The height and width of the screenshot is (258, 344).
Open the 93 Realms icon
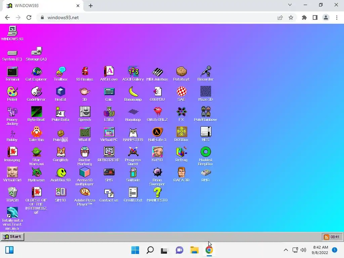[x=85, y=74]
